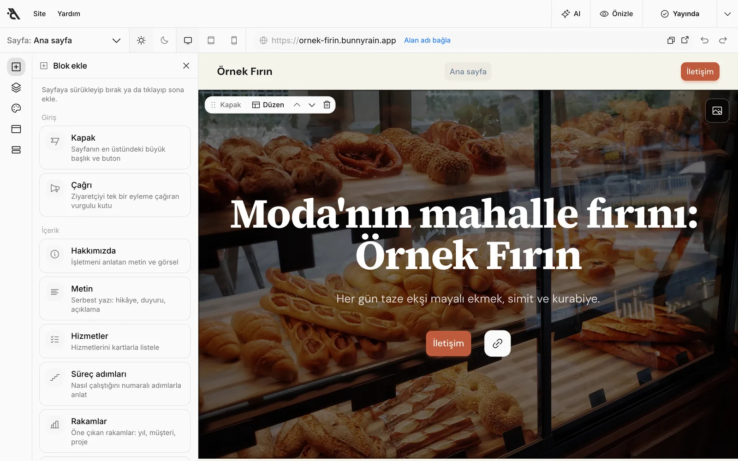Image resolution: width=738 pixels, height=461 pixels.
Task: Open the Yardım menu
Action: 69,14
